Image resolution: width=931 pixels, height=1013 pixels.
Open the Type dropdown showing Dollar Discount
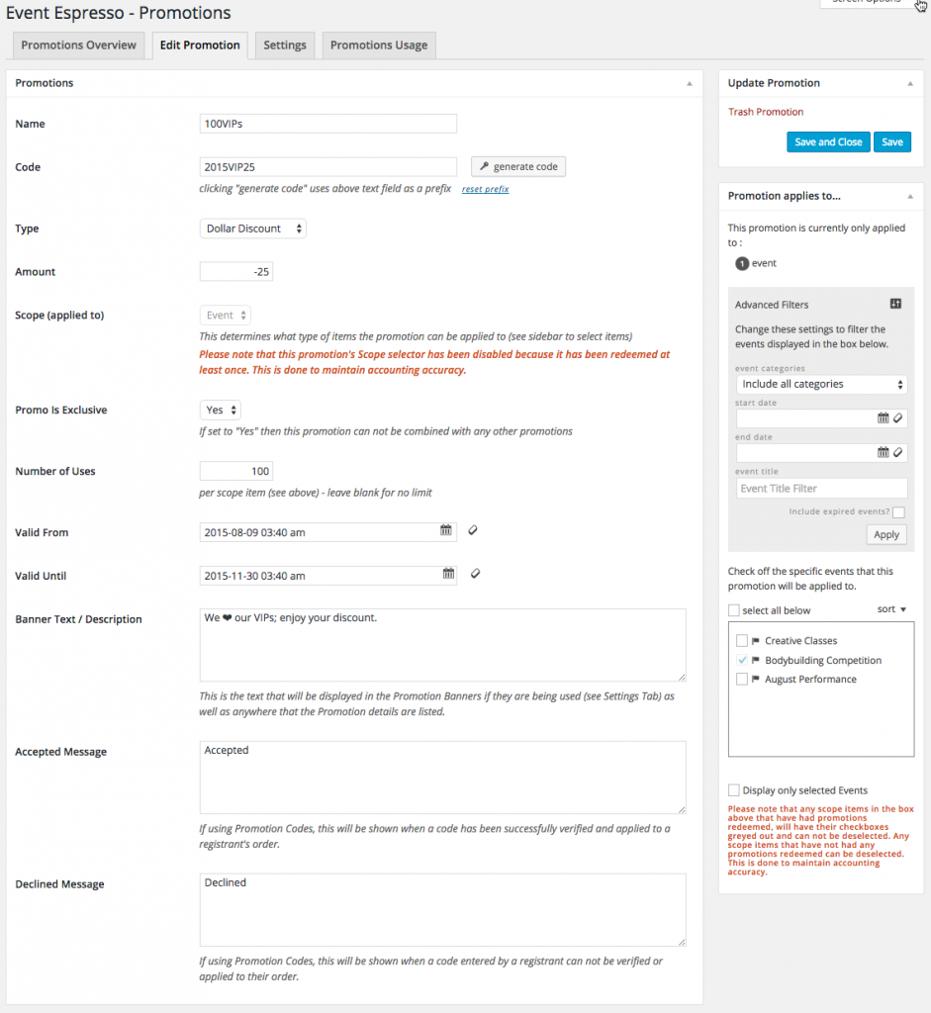(252, 229)
